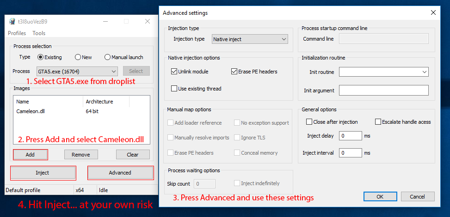Viewport: 450px width, 217px height.
Task: Cancel the Advanced settings dialog
Action: coord(418,197)
